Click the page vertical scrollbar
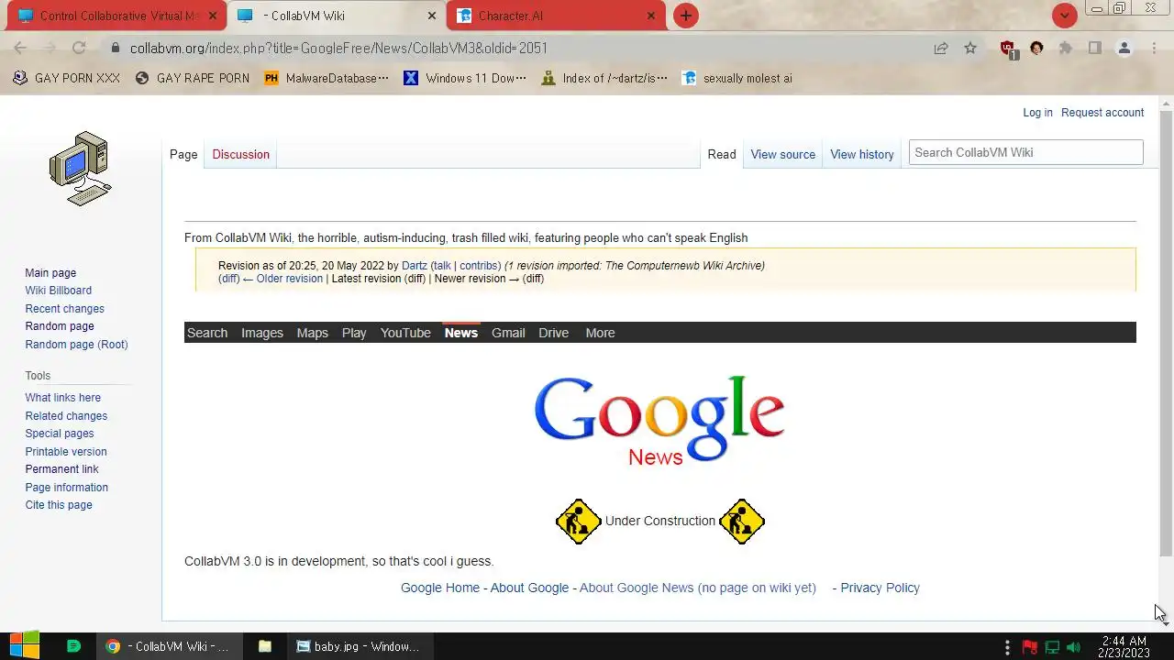Viewport: 1174px width, 660px height. (x=1166, y=332)
